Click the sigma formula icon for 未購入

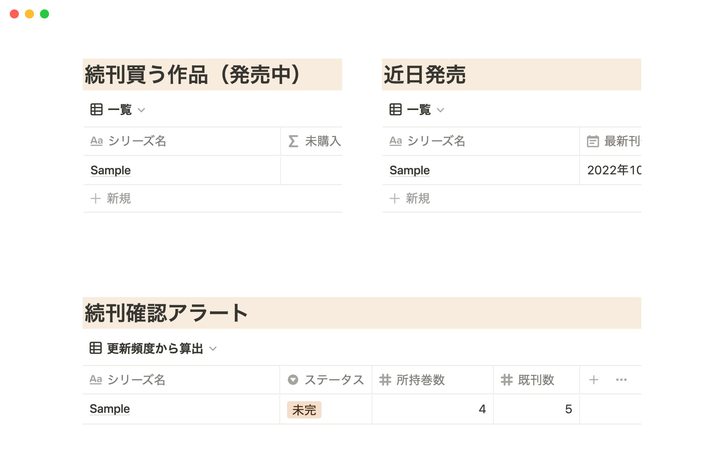tap(293, 141)
